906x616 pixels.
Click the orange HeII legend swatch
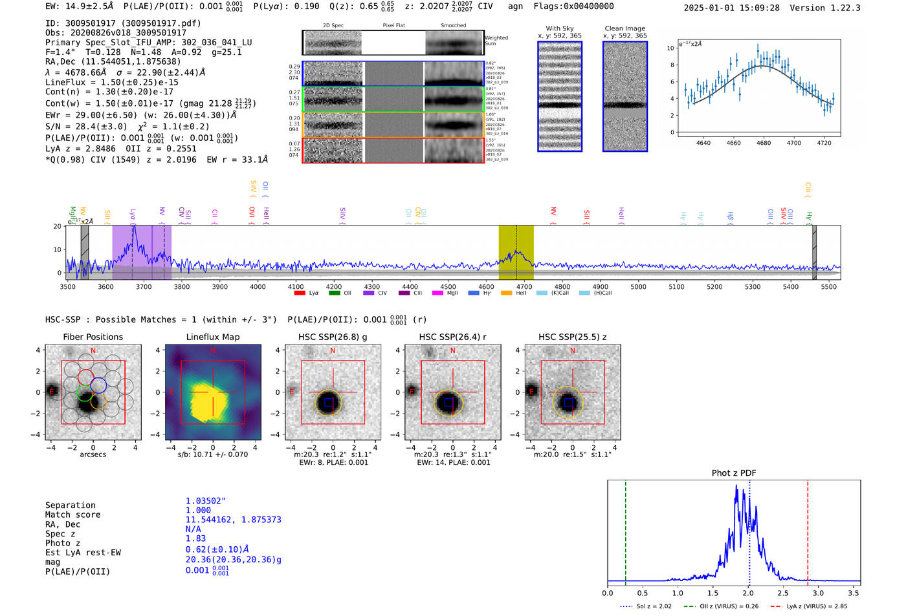(506, 293)
